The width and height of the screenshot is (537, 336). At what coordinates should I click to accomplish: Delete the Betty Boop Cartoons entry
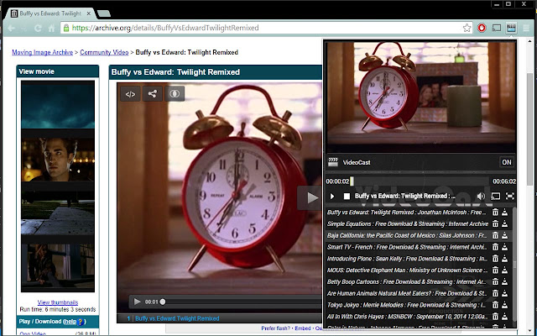(x=495, y=282)
